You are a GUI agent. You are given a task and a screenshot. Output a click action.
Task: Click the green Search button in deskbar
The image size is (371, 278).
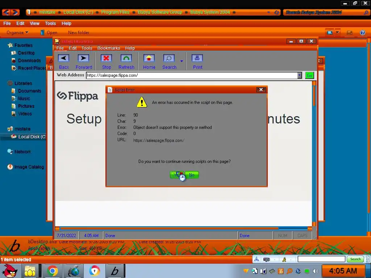pyautogui.click(x=355, y=259)
